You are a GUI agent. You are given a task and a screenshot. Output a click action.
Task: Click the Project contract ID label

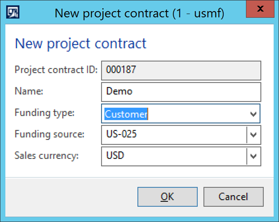point(56,70)
